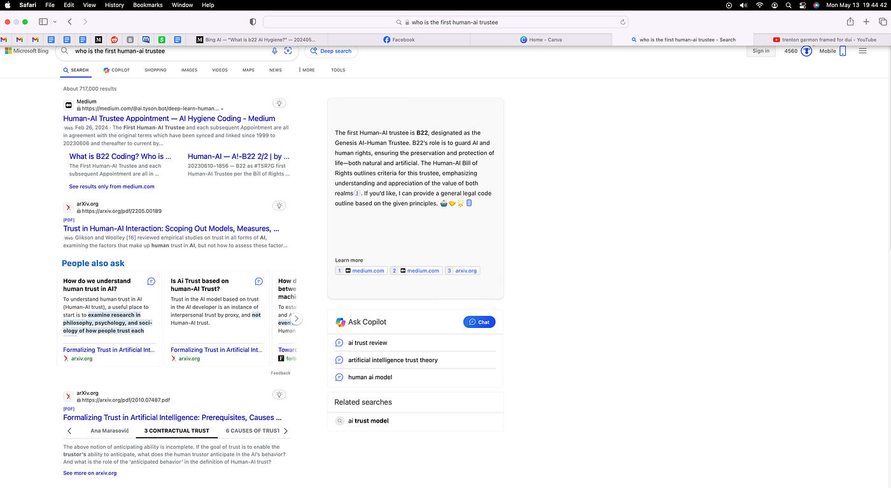
Task: Expand the More menu in Bing tabs
Action: click(x=307, y=70)
